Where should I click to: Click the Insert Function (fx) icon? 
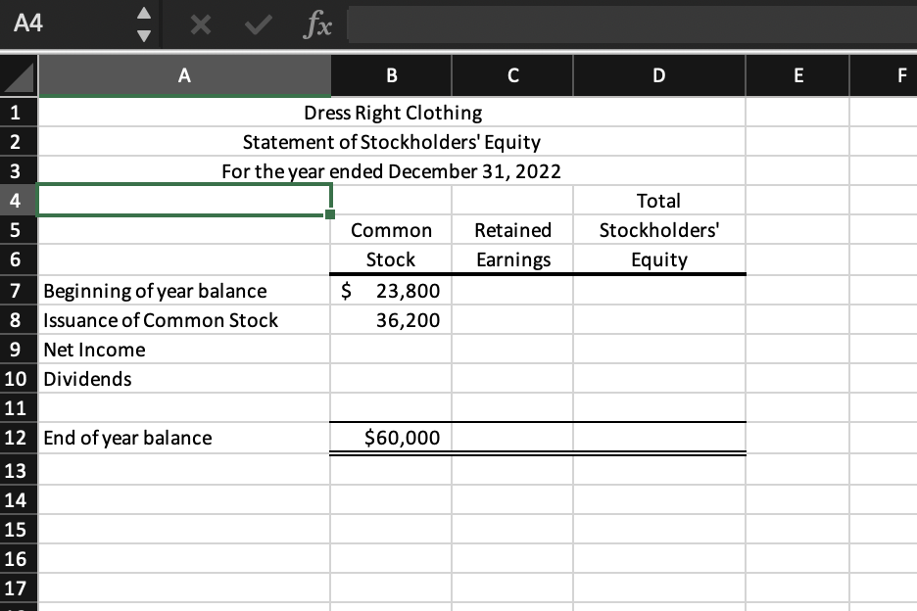click(x=315, y=25)
